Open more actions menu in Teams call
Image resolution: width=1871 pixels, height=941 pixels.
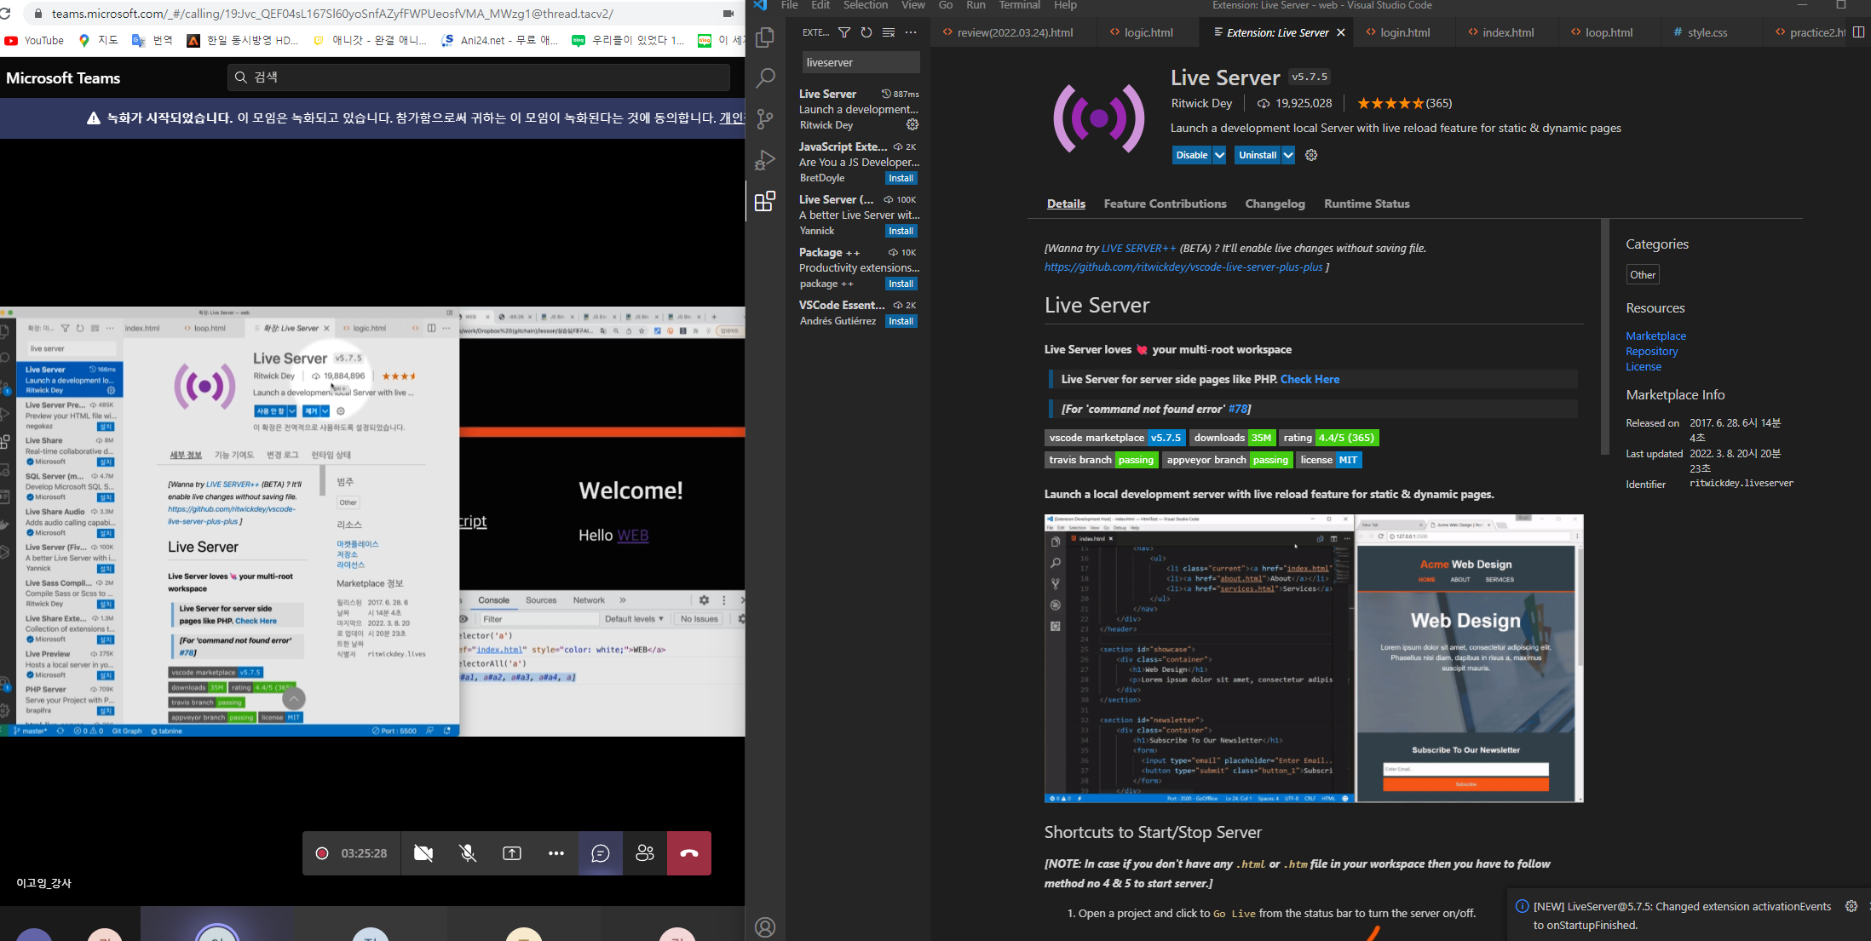pos(556,853)
